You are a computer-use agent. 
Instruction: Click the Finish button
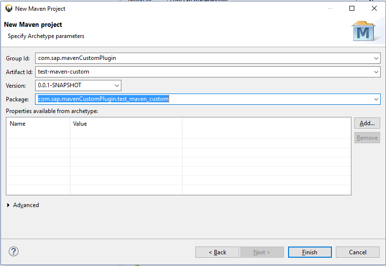tap(309, 252)
